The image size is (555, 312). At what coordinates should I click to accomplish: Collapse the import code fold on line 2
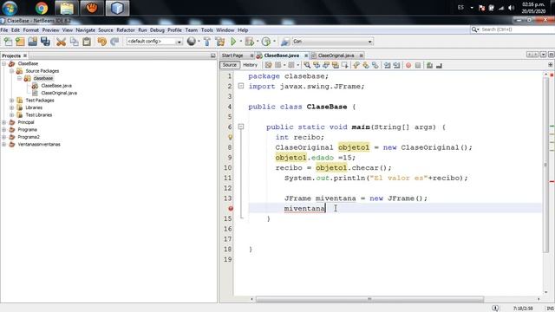pos(241,86)
